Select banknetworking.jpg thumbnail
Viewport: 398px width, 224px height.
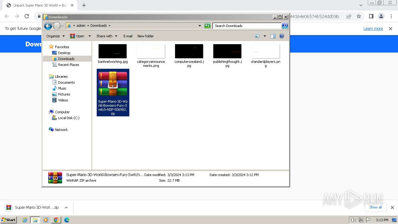click(x=113, y=51)
